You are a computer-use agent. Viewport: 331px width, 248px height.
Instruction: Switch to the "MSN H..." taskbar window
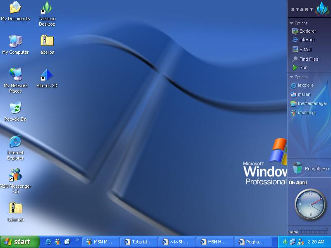[215, 242]
